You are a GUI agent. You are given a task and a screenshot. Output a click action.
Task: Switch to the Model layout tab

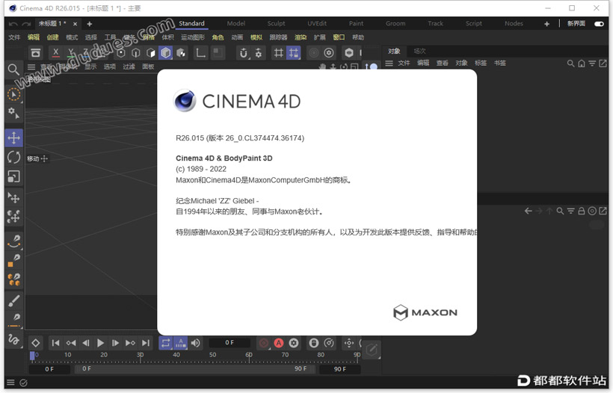click(235, 23)
